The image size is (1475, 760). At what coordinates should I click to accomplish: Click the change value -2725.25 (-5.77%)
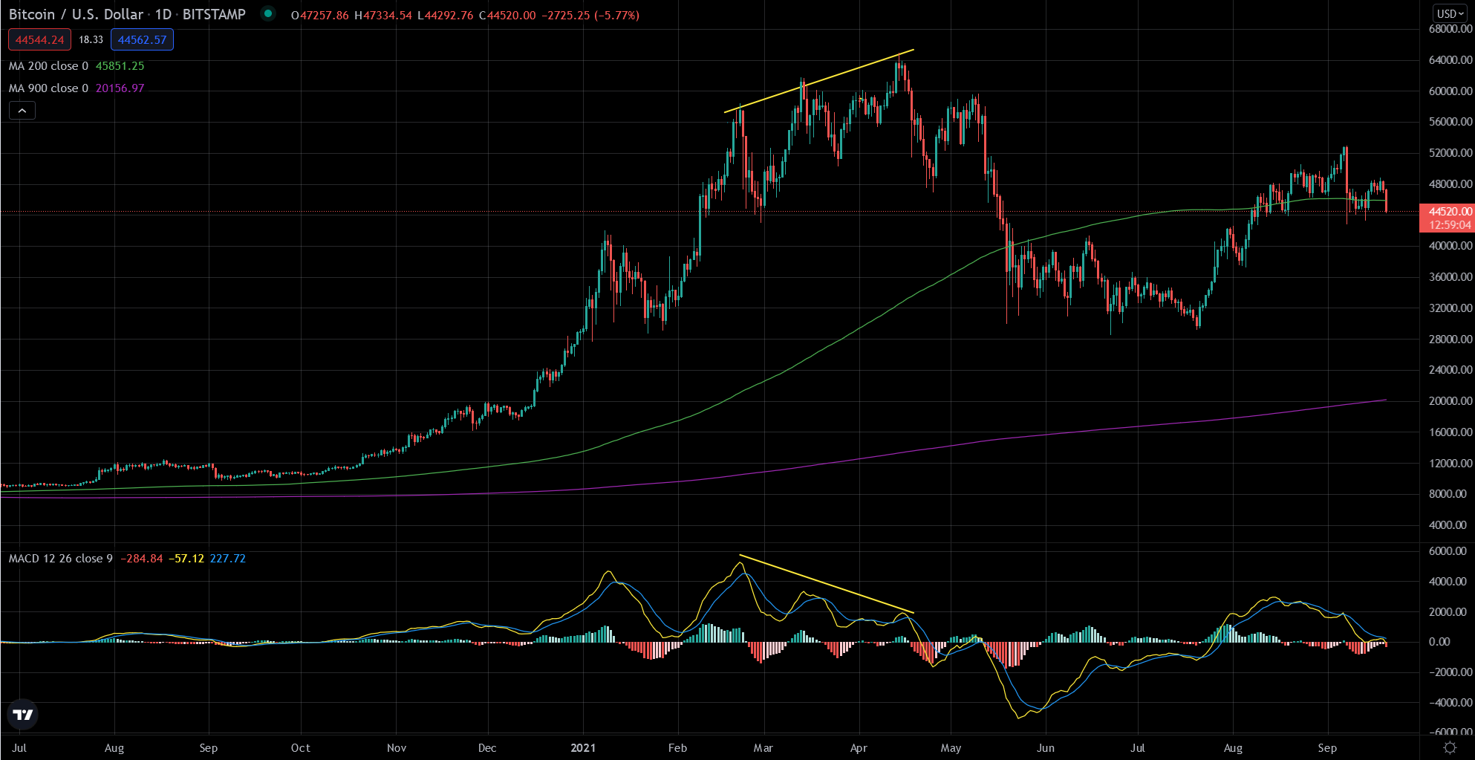(x=592, y=15)
